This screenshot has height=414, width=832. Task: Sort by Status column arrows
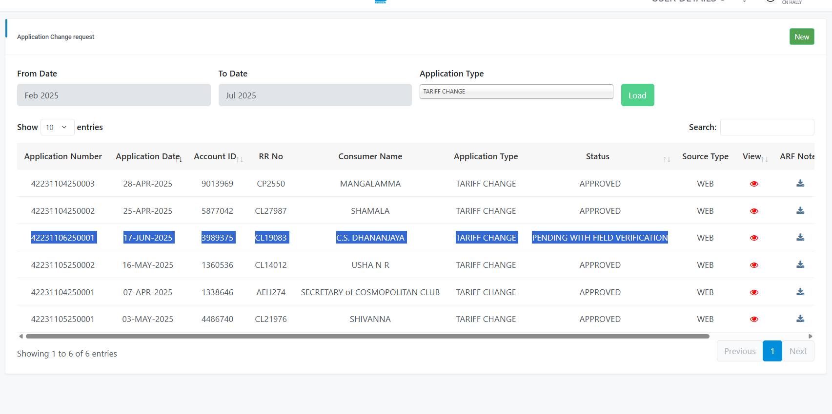pyautogui.click(x=667, y=159)
